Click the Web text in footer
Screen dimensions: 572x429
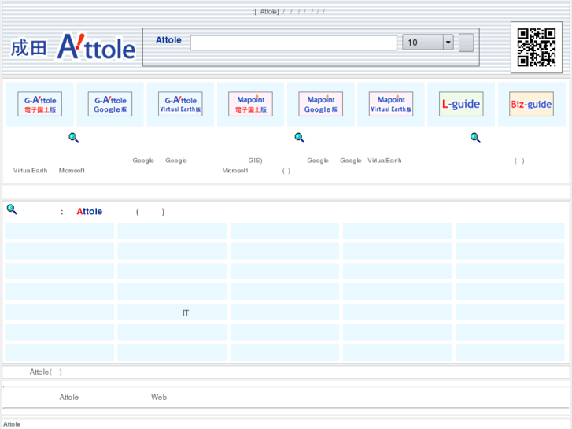coord(159,398)
